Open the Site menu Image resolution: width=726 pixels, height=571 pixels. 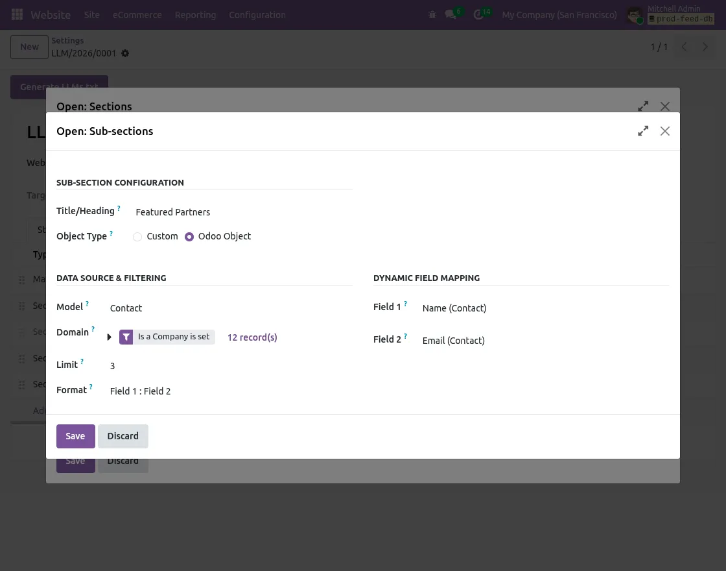[91, 15]
